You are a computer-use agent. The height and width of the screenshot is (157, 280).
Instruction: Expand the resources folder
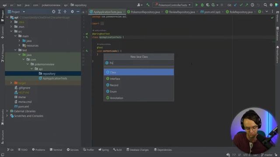pos(19,45)
